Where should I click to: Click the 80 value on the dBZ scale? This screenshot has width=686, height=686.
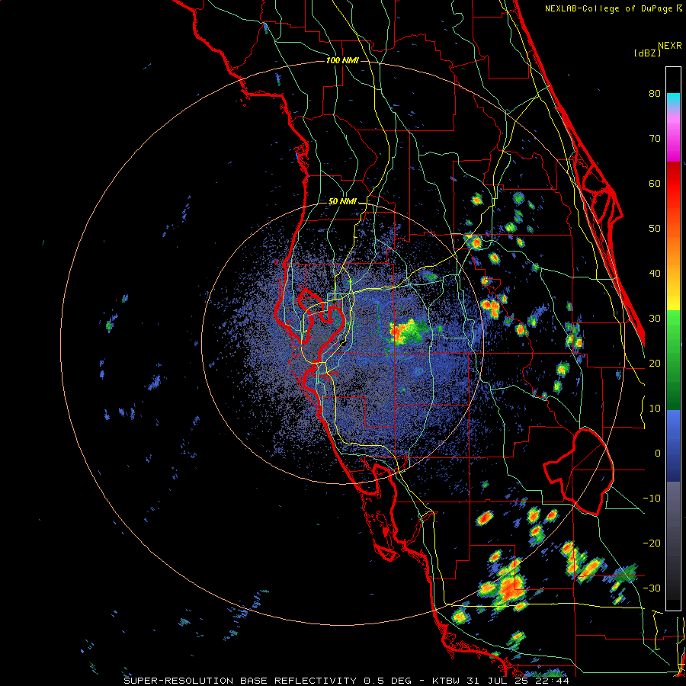click(655, 93)
